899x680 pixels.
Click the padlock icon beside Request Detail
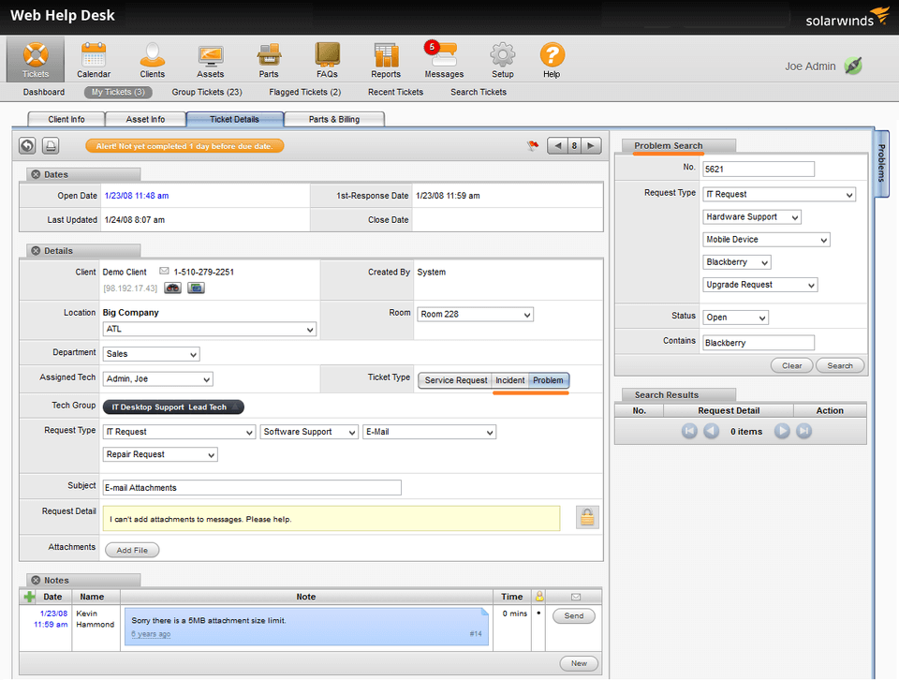587,517
